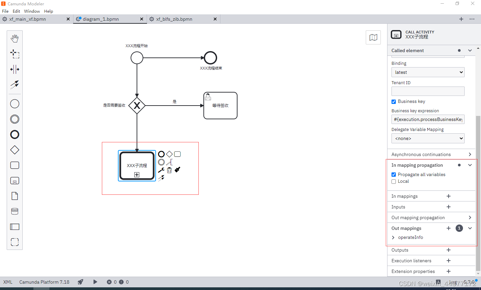Image resolution: width=481 pixels, height=290 pixels.
Task: Append text annotation from context pad
Action: [x=169, y=162]
